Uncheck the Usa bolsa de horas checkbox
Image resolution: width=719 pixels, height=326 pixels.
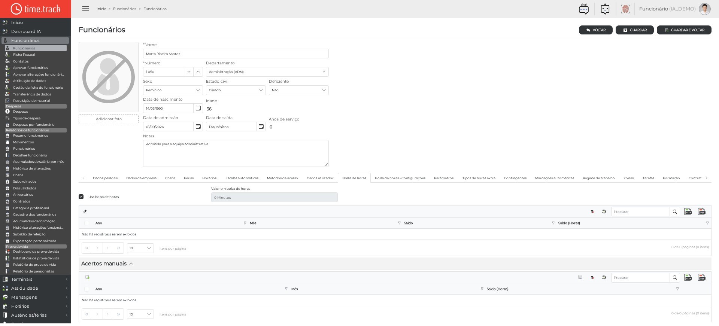coord(81,197)
